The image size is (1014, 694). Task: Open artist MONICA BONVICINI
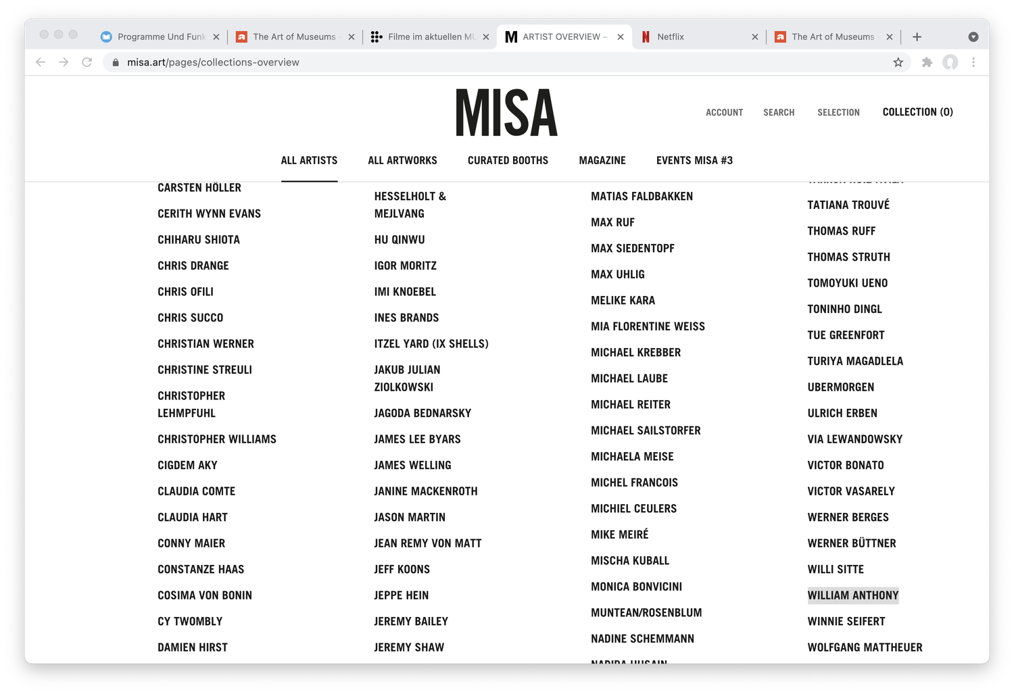(x=636, y=587)
